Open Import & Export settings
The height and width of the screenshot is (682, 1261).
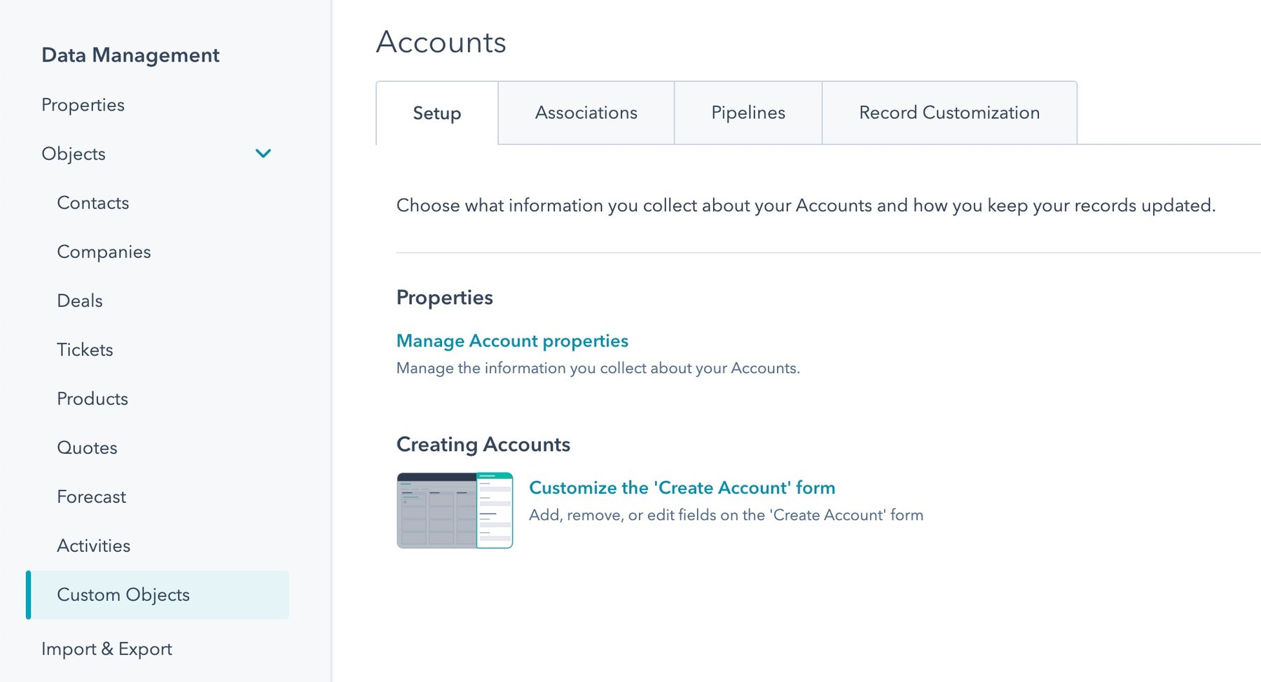pyautogui.click(x=106, y=648)
